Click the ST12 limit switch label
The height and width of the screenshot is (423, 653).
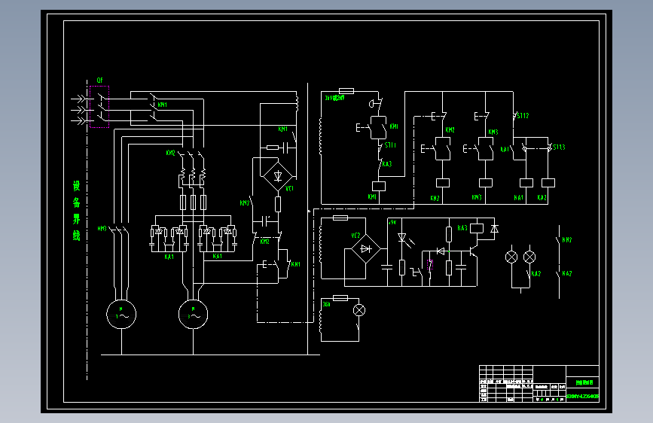pos(523,116)
